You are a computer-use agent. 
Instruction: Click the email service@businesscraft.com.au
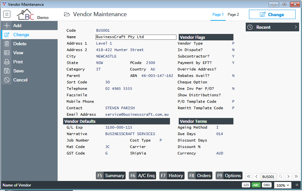137,114
